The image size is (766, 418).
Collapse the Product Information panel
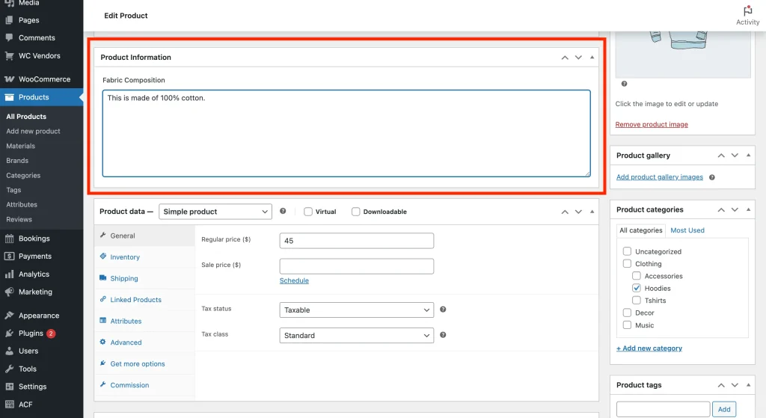click(x=592, y=57)
